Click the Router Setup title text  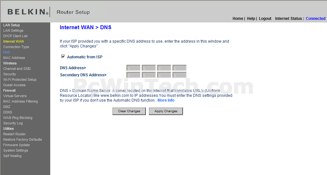(x=73, y=12)
